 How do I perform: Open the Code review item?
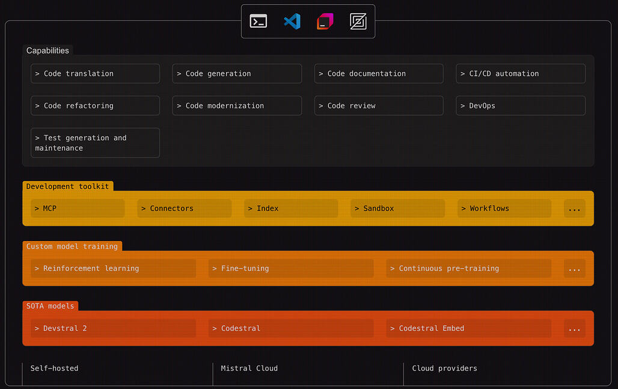(379, 106)
